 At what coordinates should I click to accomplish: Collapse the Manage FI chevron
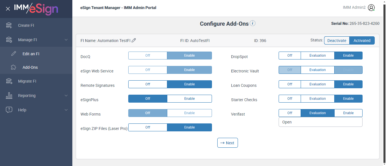(66, 40)
